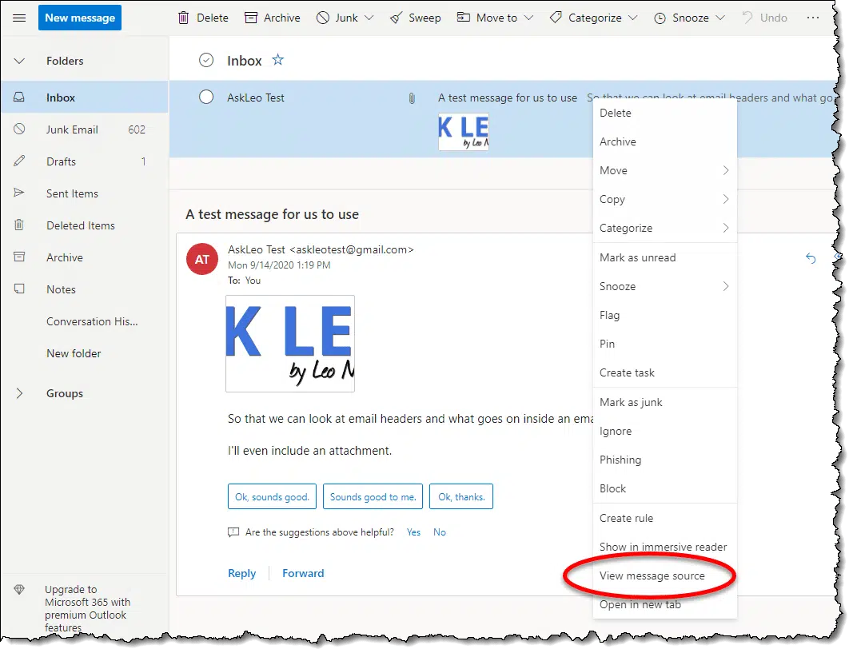Answer No to suggestions helpful

coord(440,532)
